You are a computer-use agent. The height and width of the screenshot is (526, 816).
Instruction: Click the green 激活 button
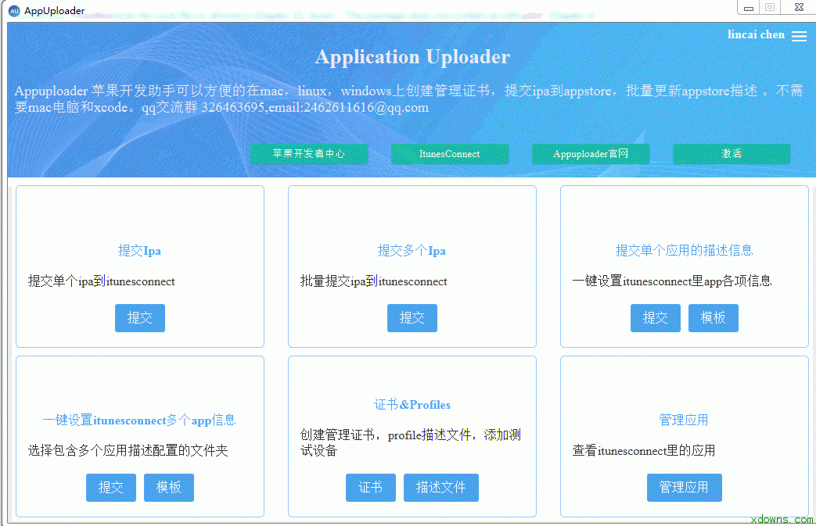(x=732, y=154)
